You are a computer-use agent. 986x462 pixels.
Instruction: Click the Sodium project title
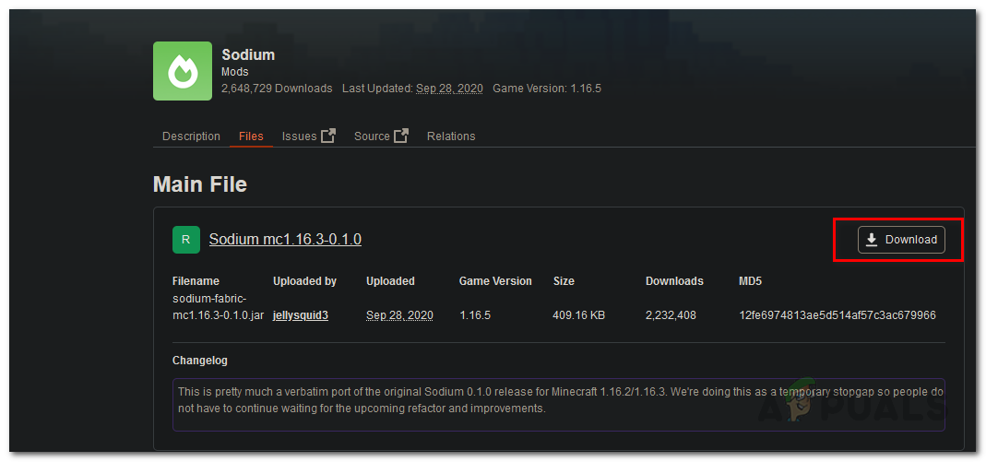coord(248,54)
